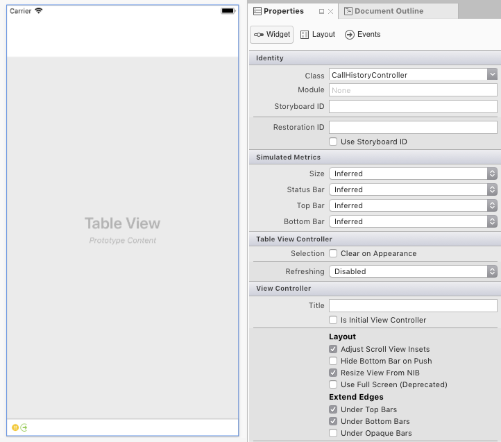Close the Properties panel
Image resolution: width=501 pixels, height=442 pixels.
point(331,12)
